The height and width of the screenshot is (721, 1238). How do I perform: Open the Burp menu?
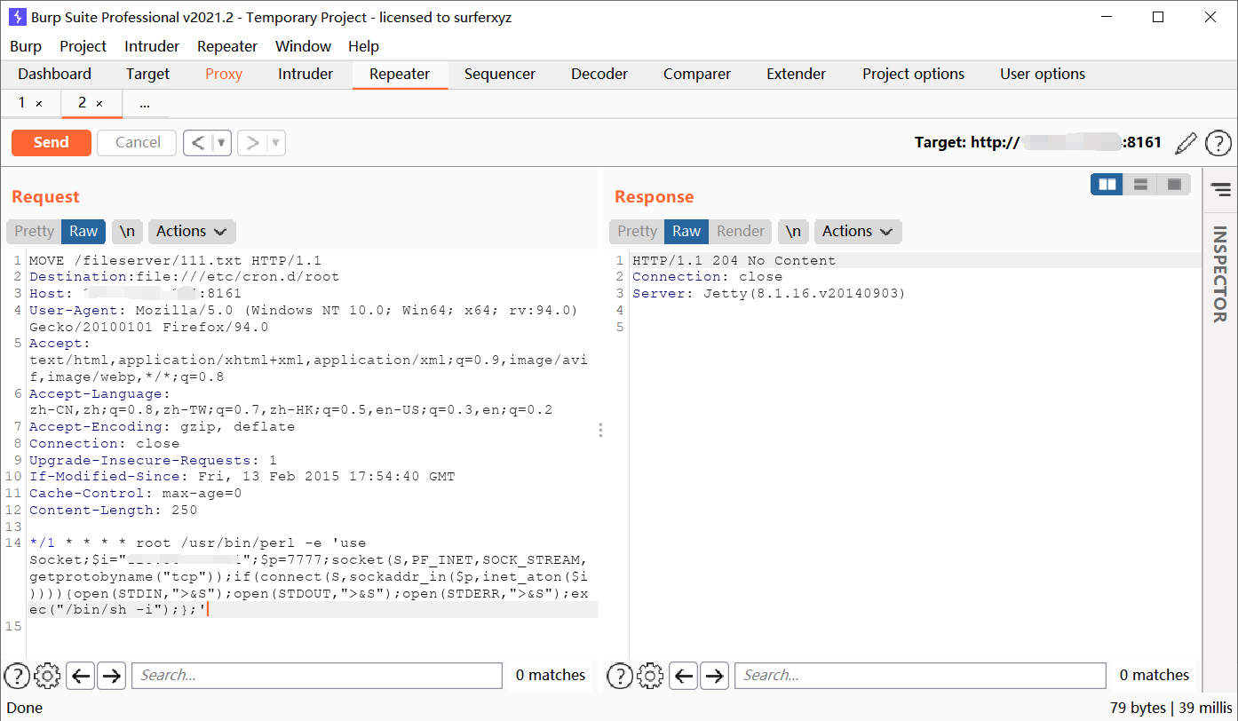tap(26, 46)
